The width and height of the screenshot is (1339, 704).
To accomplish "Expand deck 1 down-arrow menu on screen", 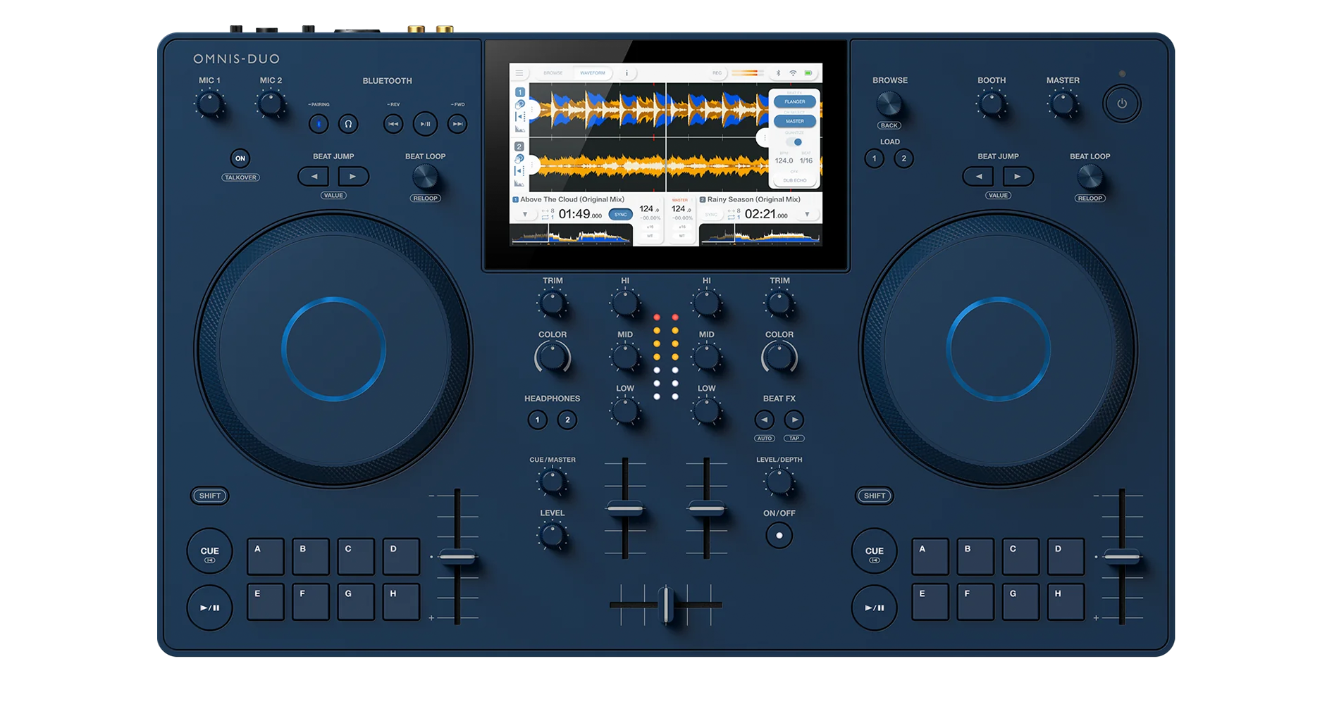I will point(525,215).
